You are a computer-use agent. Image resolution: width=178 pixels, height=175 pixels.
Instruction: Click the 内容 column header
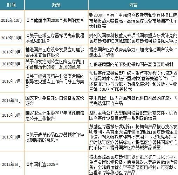(x=133, y=5)
